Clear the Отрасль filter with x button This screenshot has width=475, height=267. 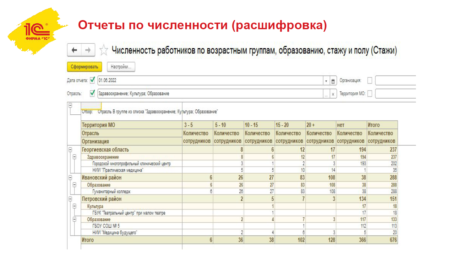pos(333,94)
